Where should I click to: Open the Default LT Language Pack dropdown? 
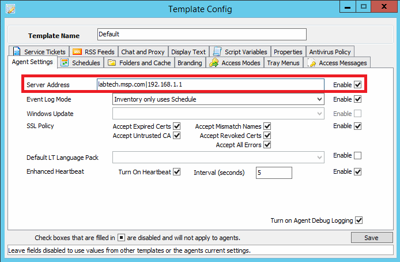click(x=218, y=158)
